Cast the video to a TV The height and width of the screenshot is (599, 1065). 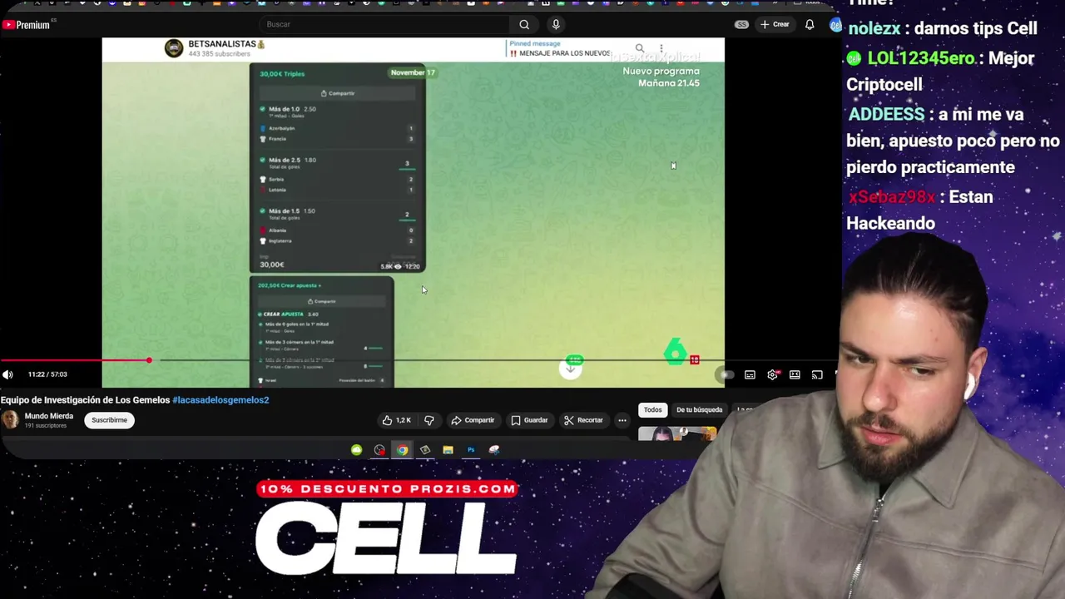point(817,375)
